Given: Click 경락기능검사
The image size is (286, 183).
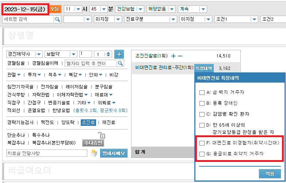Looking at the screenshot, I should (x=20, y=123).
